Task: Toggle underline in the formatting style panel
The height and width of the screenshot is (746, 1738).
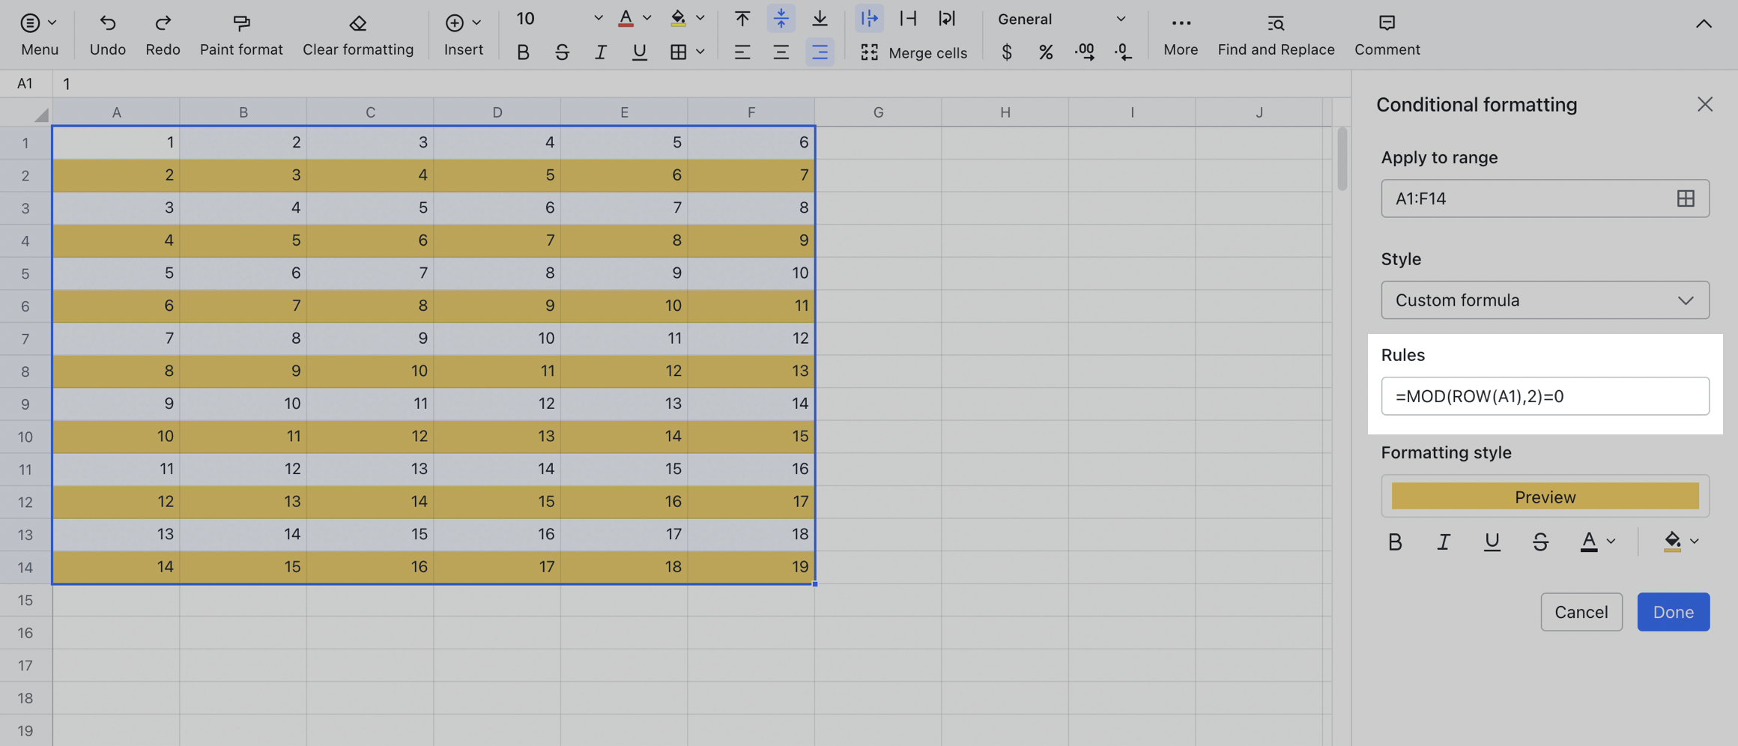Action: point(1492,542)
